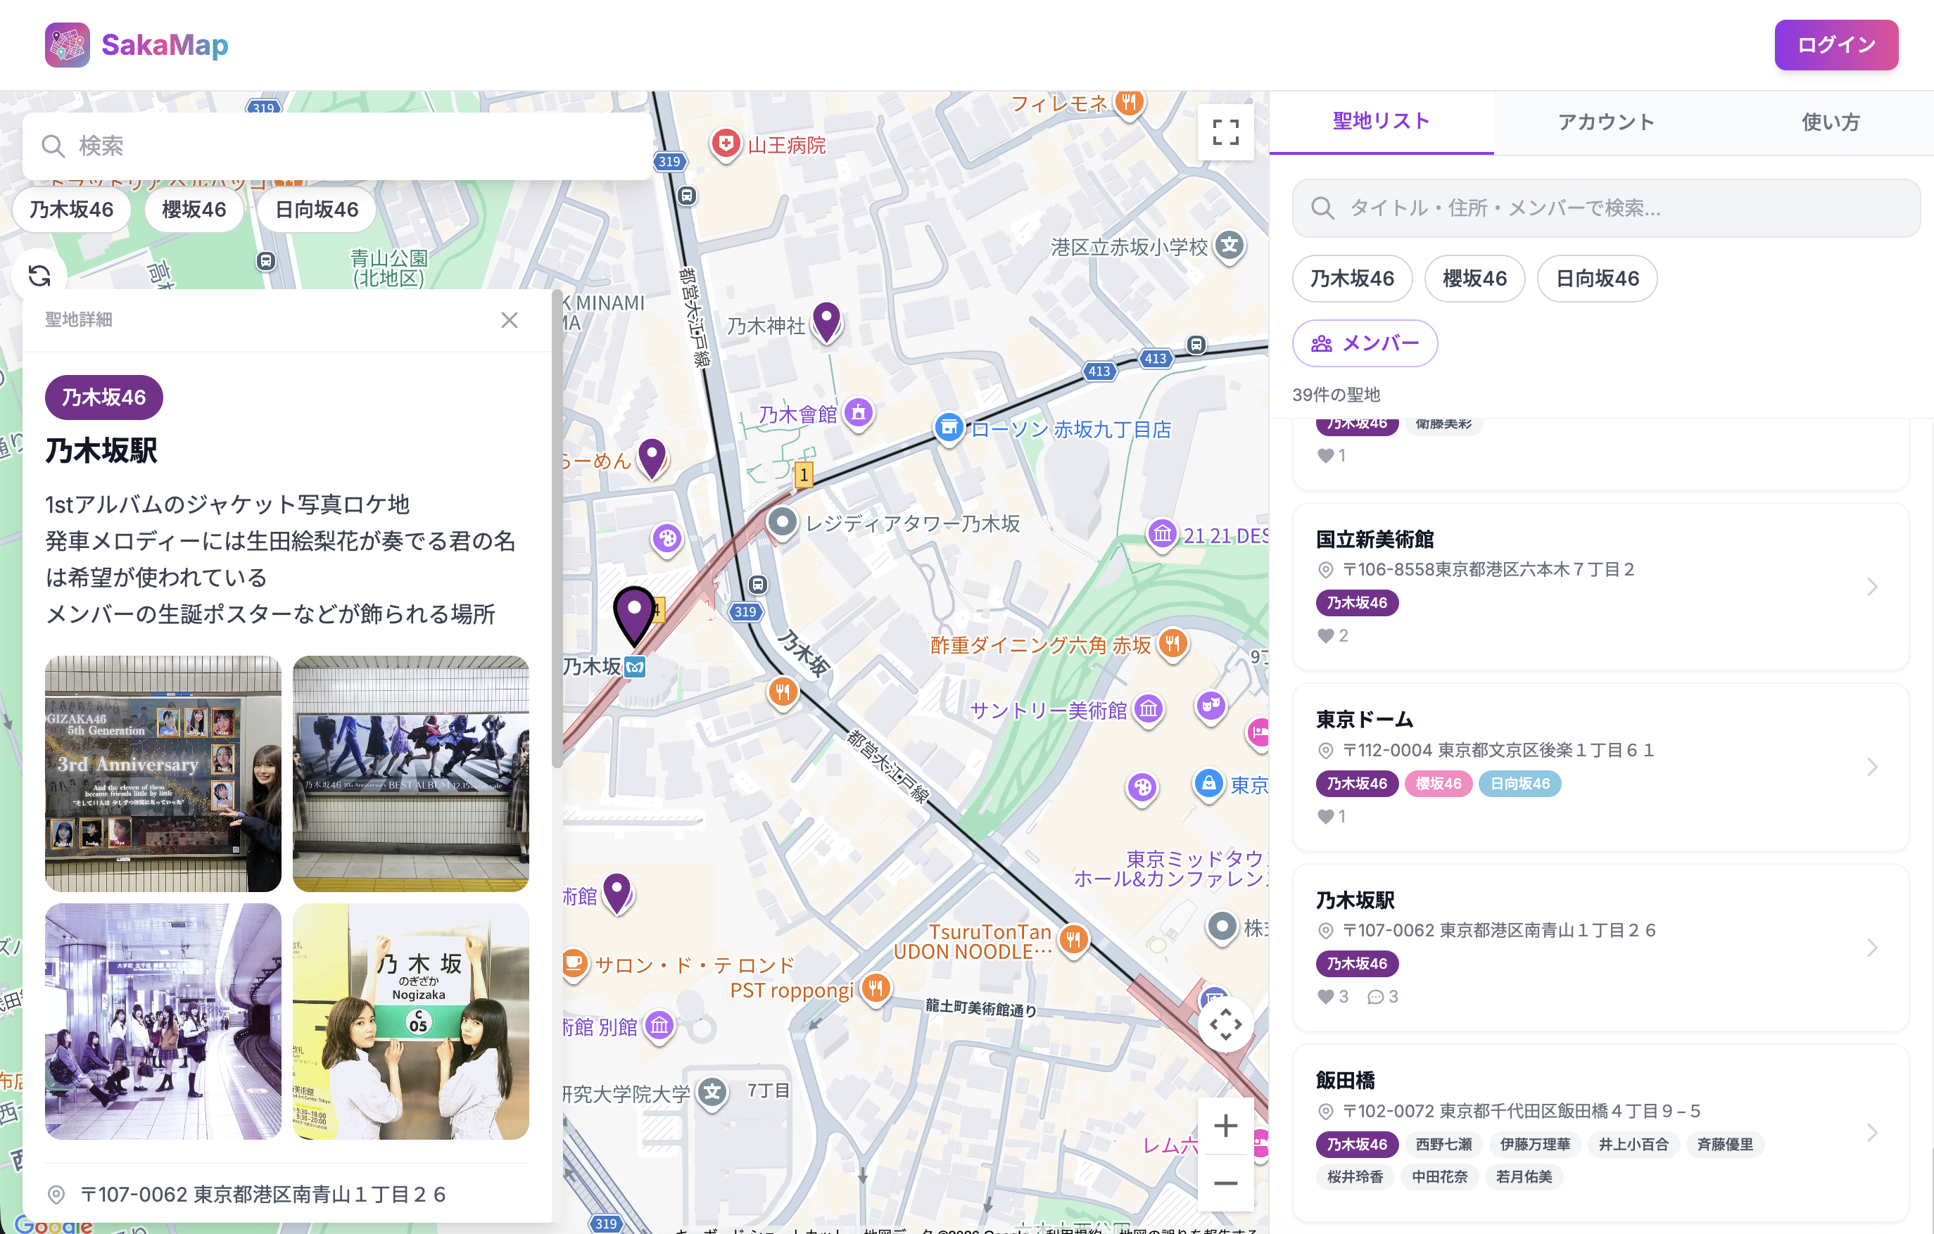This screenshot has height=1234, width=1934.
Task: Open the メンバー filter selector
Action: [1365, 343]
